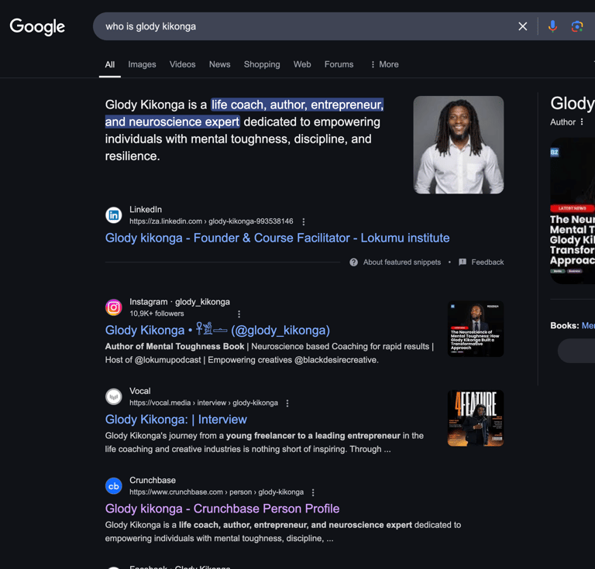The image size is (595, 569).
Task: Open Google Lens image search icon
Action: click(x=576, y=26)
